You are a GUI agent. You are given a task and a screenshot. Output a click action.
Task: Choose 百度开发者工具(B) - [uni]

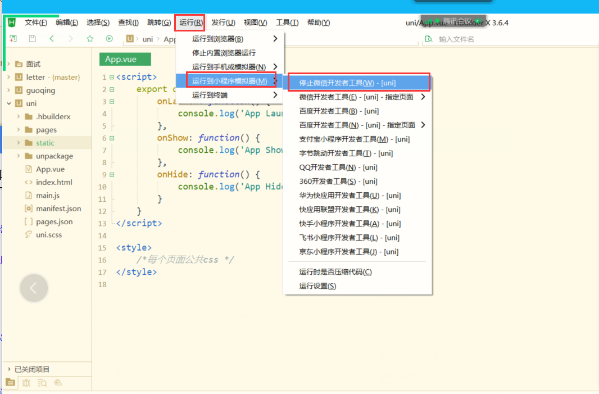click(x=358, y=111)
